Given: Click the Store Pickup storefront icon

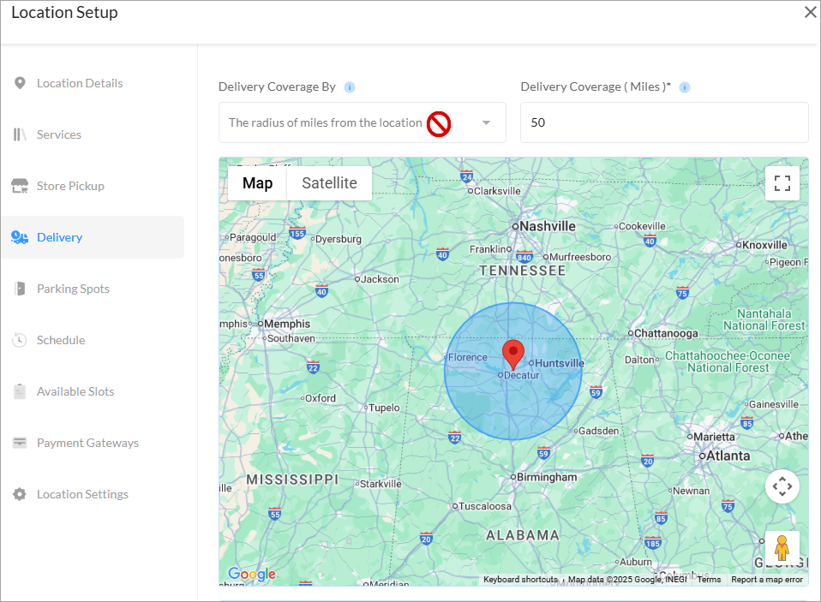Looking at the screenshot, I should pyautogui.click(x=20, y=186).
